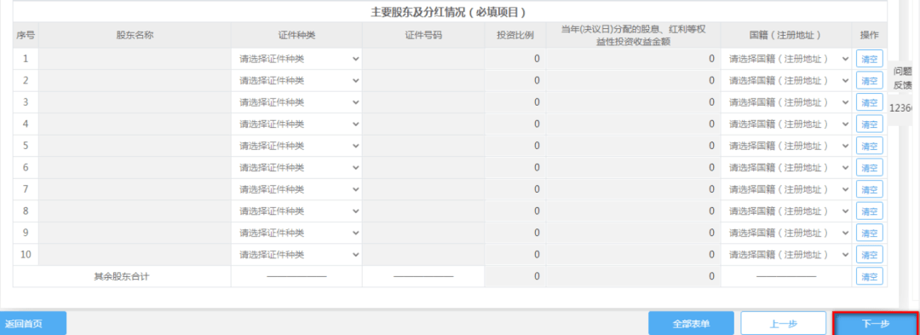The height and width of the screenshot is (335, 920).
Task: Click 清空 for 其余股东合计 row
Action: tap(869, 276)
